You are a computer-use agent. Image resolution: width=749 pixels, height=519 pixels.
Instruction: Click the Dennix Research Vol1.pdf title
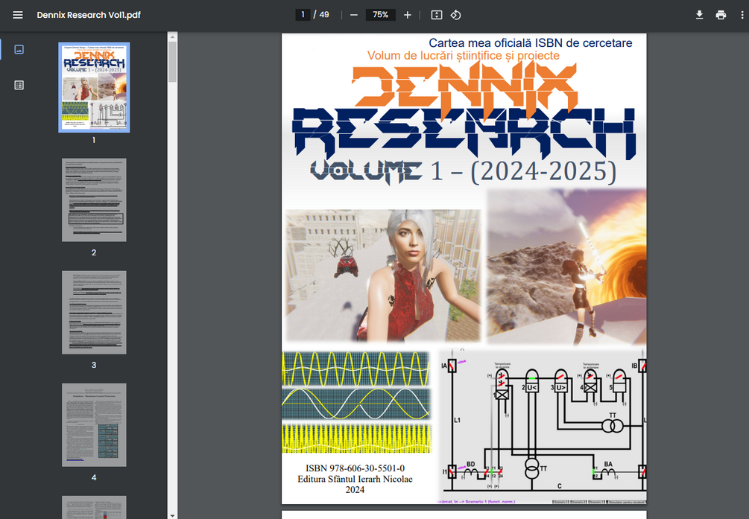click(89, 15)
